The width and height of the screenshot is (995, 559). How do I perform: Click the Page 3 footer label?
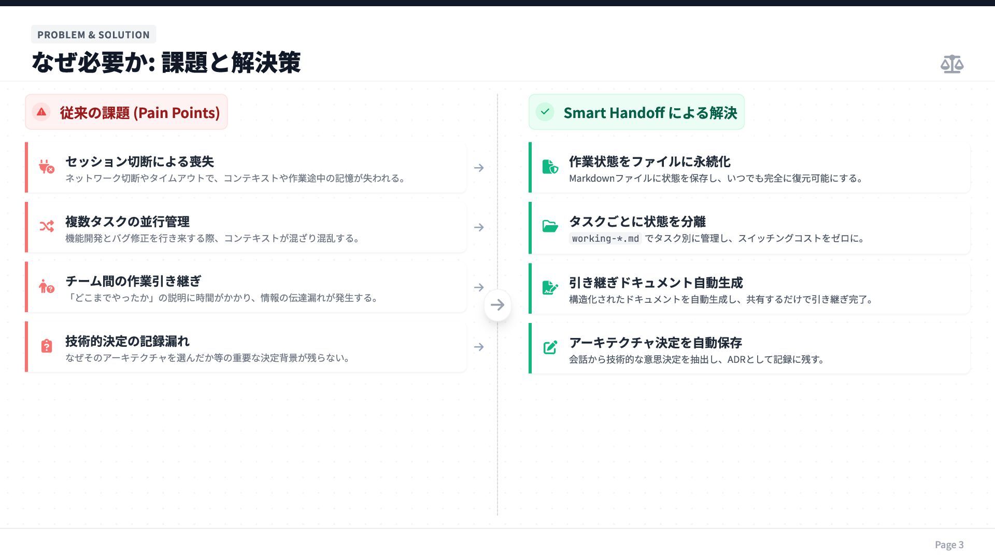(x=949, y=545)
